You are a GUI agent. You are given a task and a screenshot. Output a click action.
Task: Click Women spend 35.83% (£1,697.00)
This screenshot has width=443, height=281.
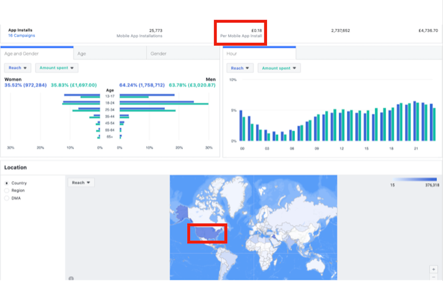point(74,85)
